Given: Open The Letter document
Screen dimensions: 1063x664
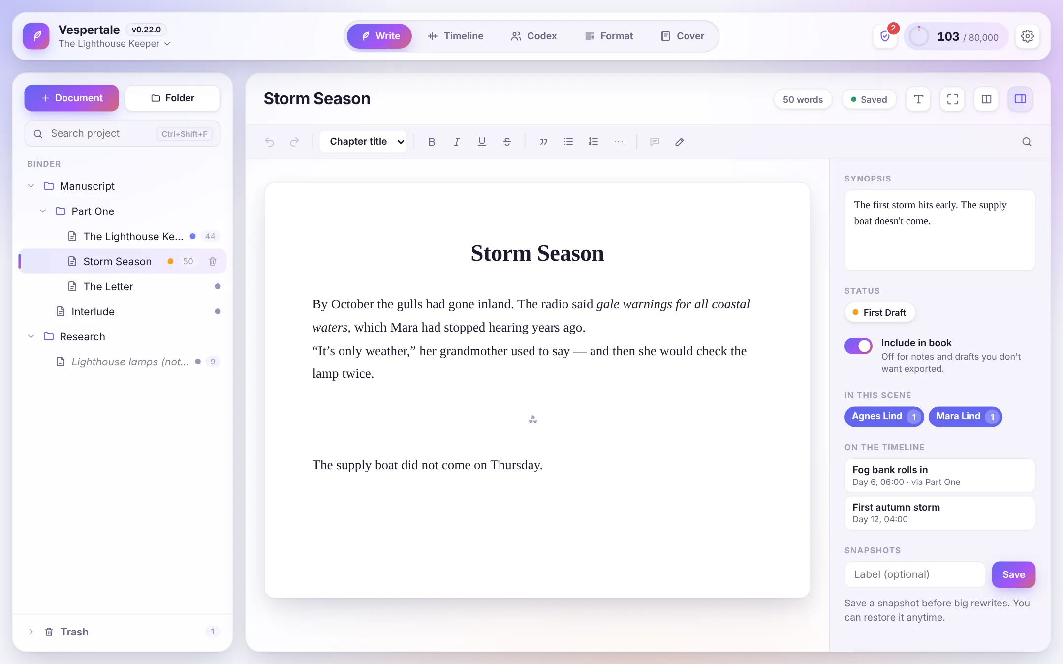Looking at the screenshot, I should (x=122, y=286).
